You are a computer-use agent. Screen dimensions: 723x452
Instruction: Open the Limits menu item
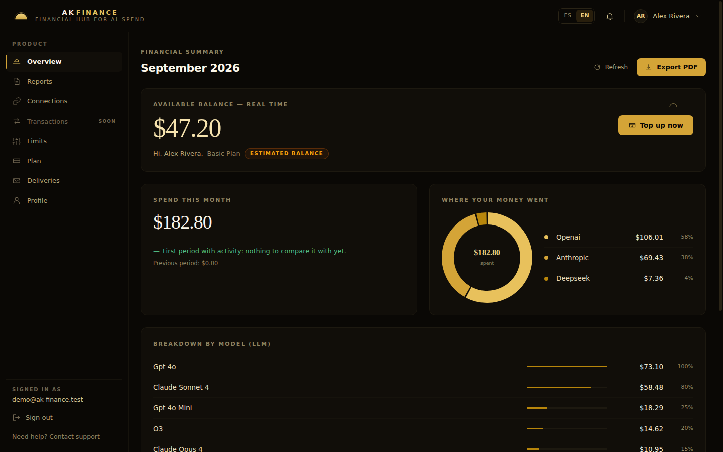pos(64,141)
